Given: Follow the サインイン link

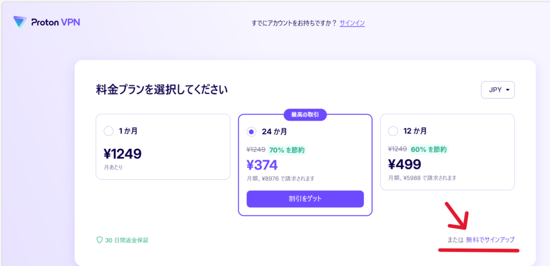Looking at the screenshot, I should click(x=352, y=23).
